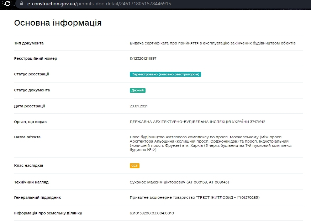The height and width of the screenshot is (224, 311).
Task: Select the 'Клас наслідків' label
Action: tap(28, 166)
